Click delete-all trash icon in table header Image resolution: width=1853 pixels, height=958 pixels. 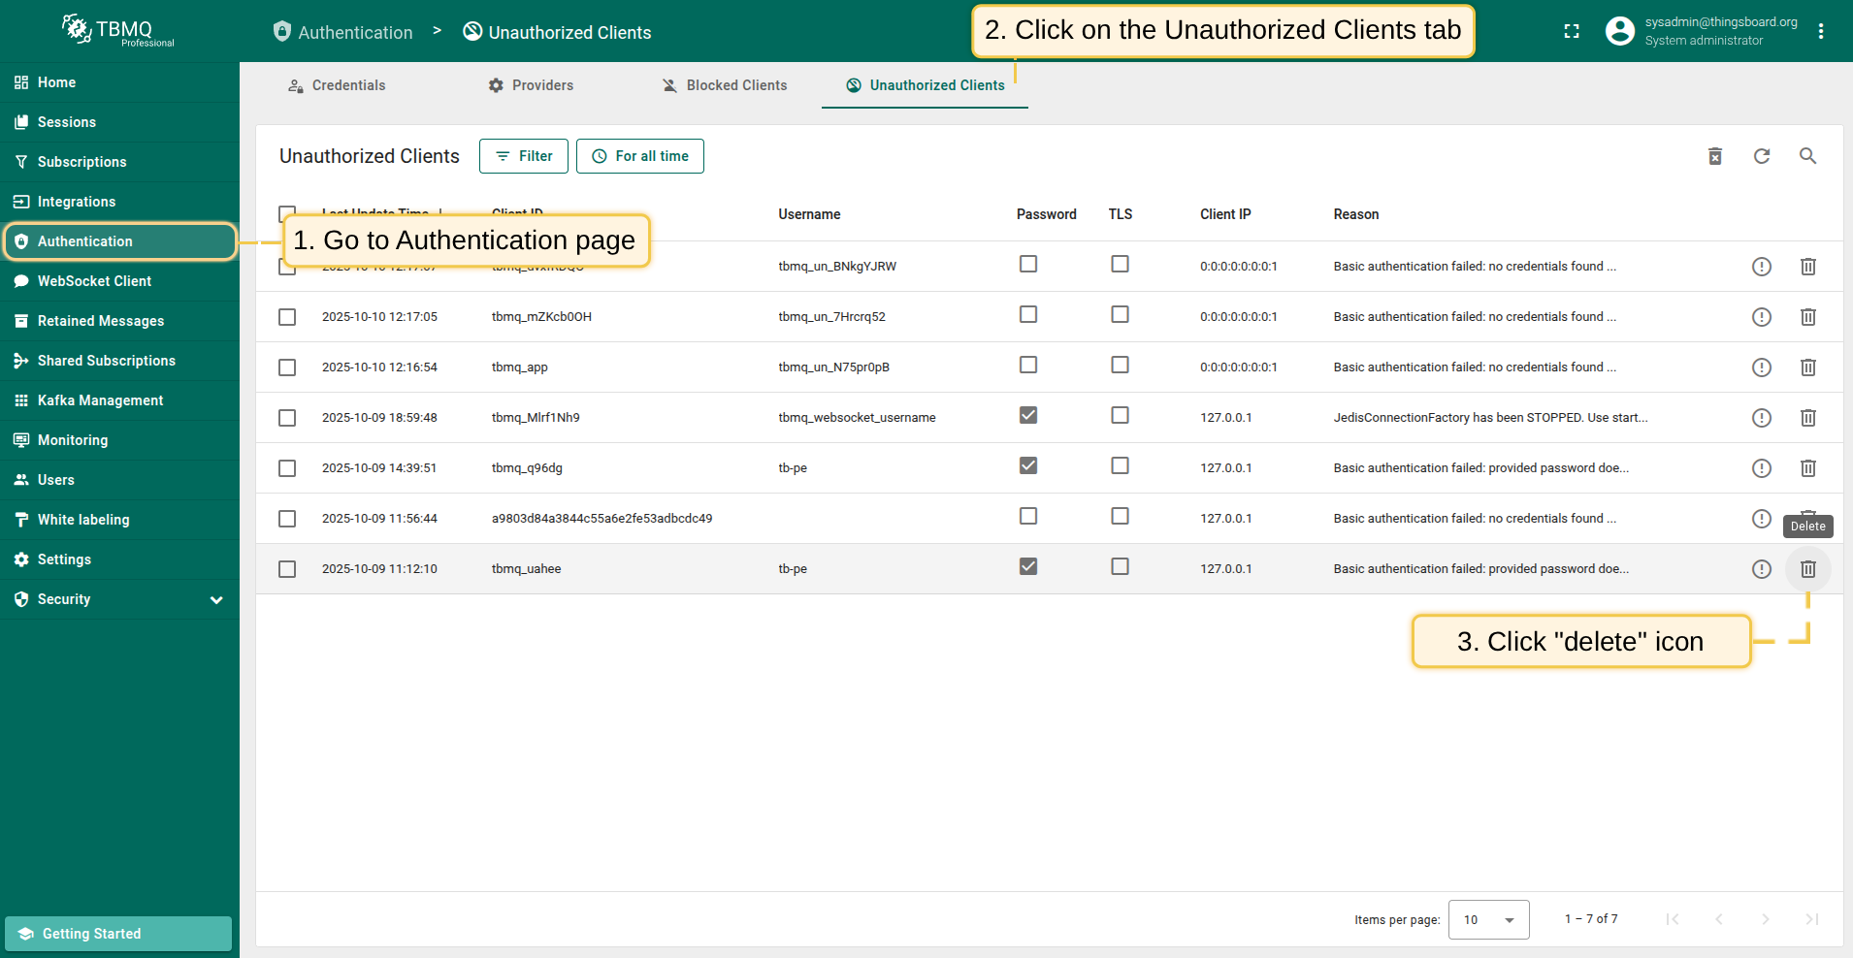tap(1714, 156)
